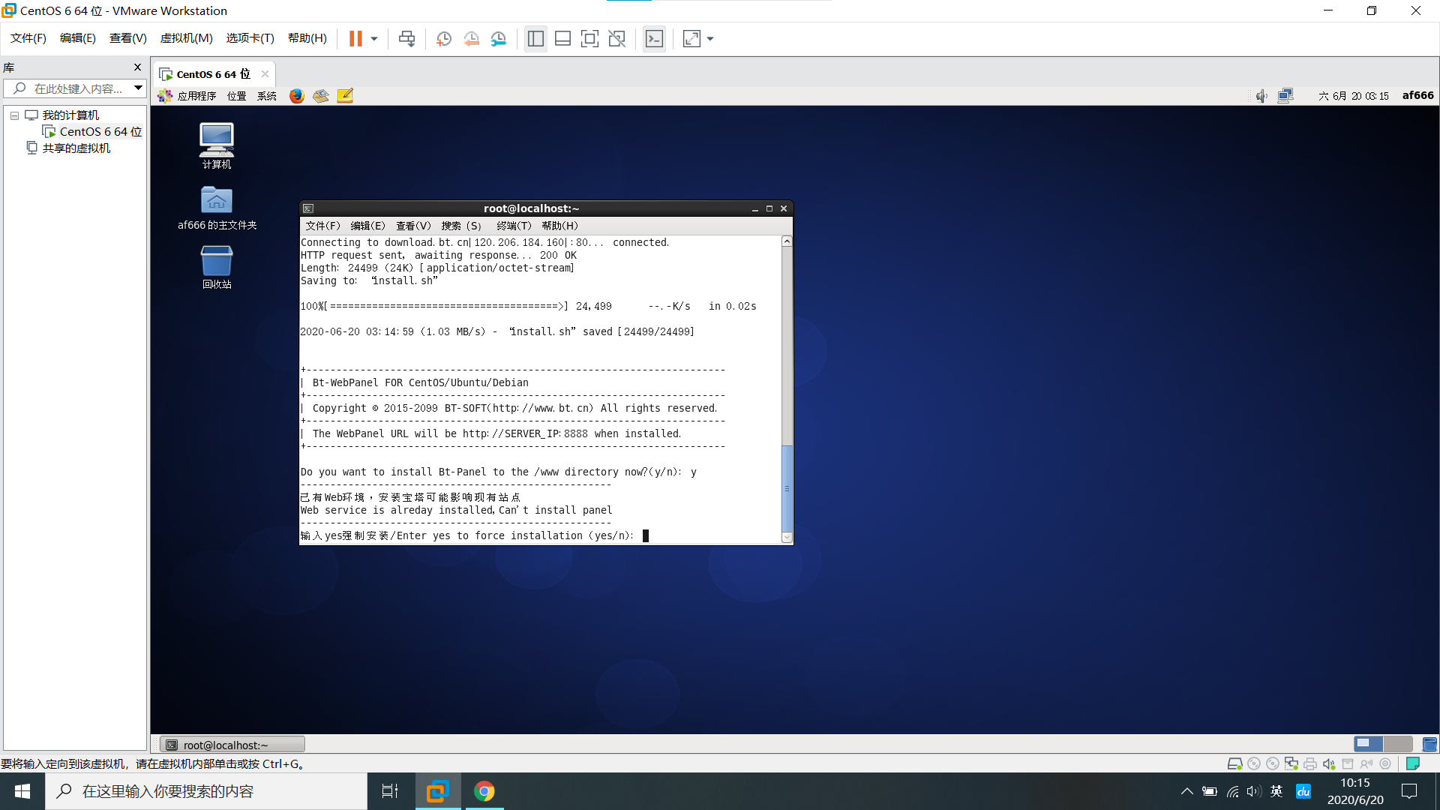Toggle the thumbnail bar view
The image size is (1440, 810).
click(x=562, y=38)
